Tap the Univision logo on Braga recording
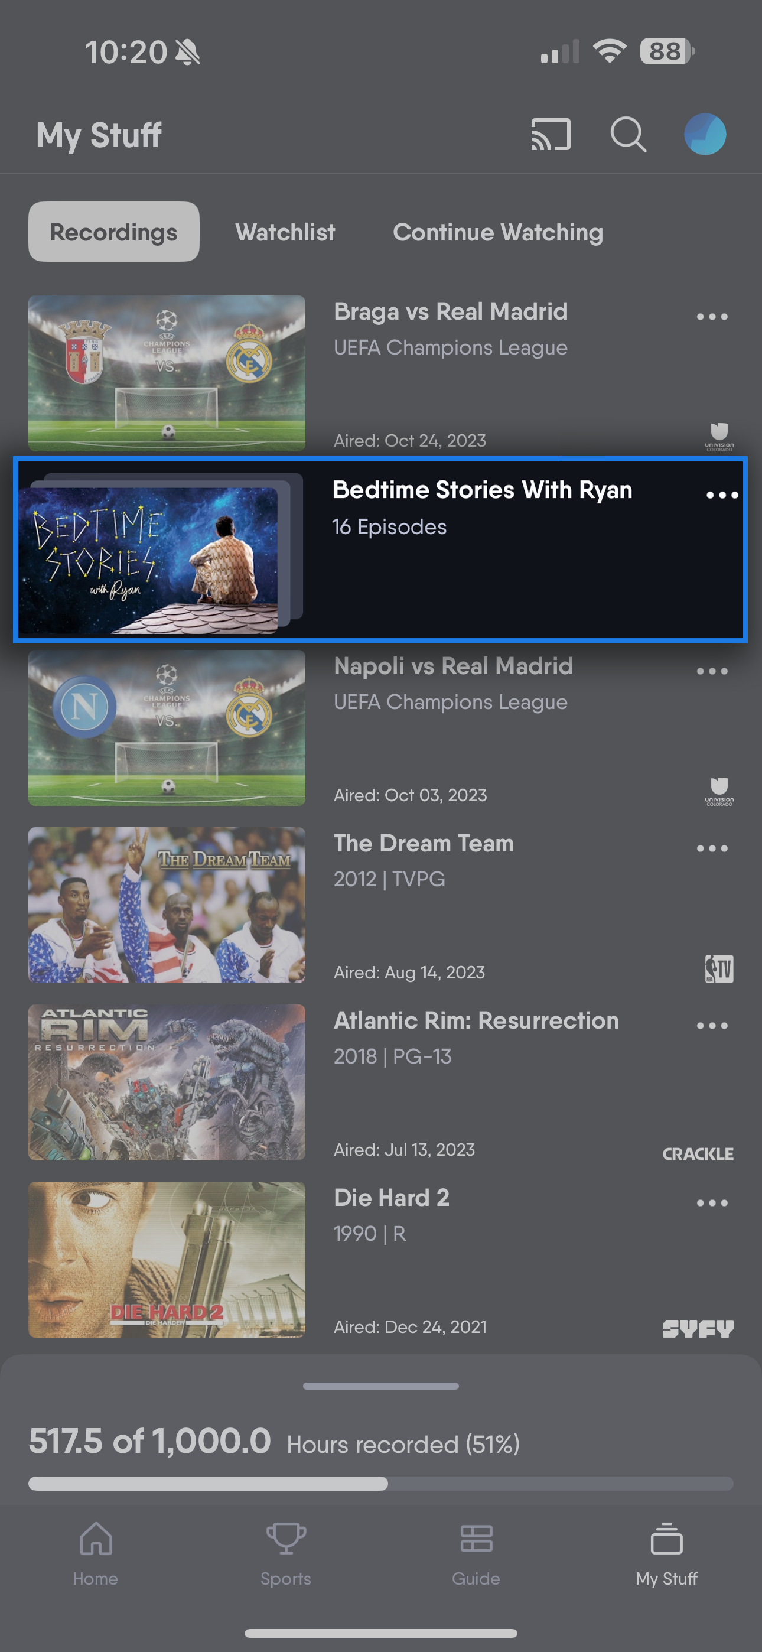 719,437
